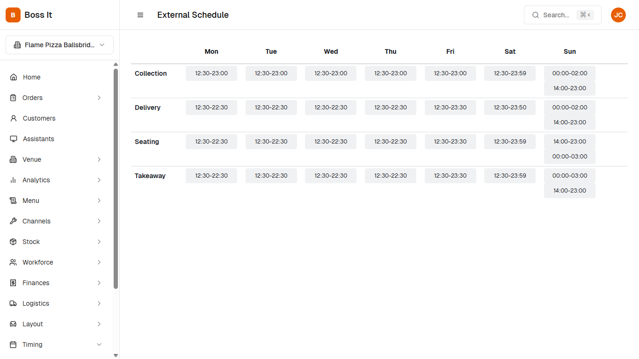This screenshot has width=639, height=359.
Task: Expand the Orders submenu chevron
Action: 99,98
